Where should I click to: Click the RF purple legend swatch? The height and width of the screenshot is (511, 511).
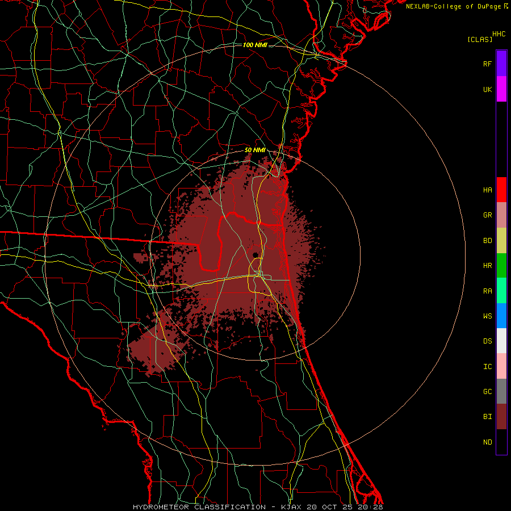(501, 64)
